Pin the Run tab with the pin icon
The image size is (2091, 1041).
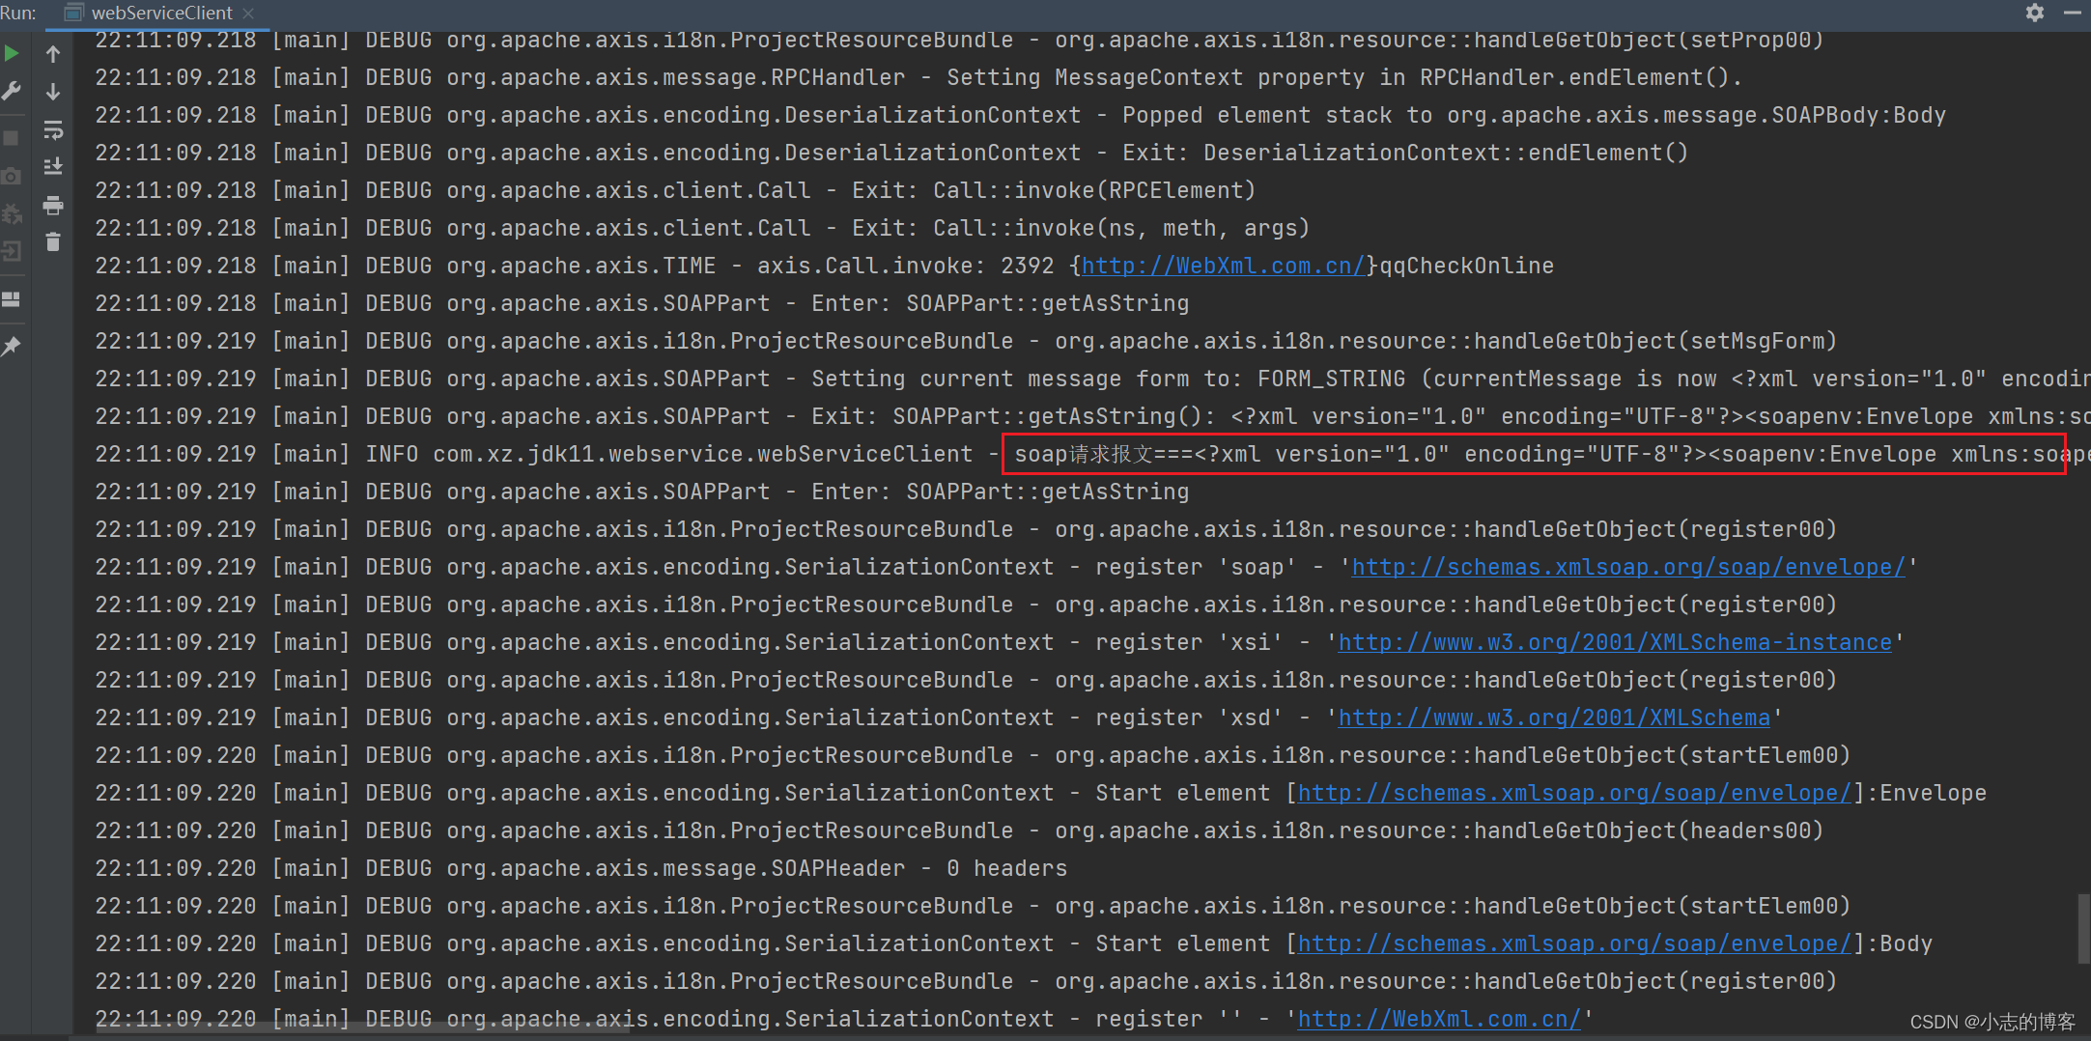tap(12, 346)
